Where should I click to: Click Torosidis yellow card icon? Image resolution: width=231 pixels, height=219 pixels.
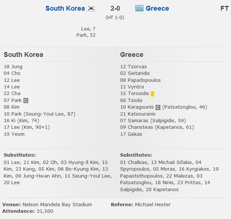[152, 94]
